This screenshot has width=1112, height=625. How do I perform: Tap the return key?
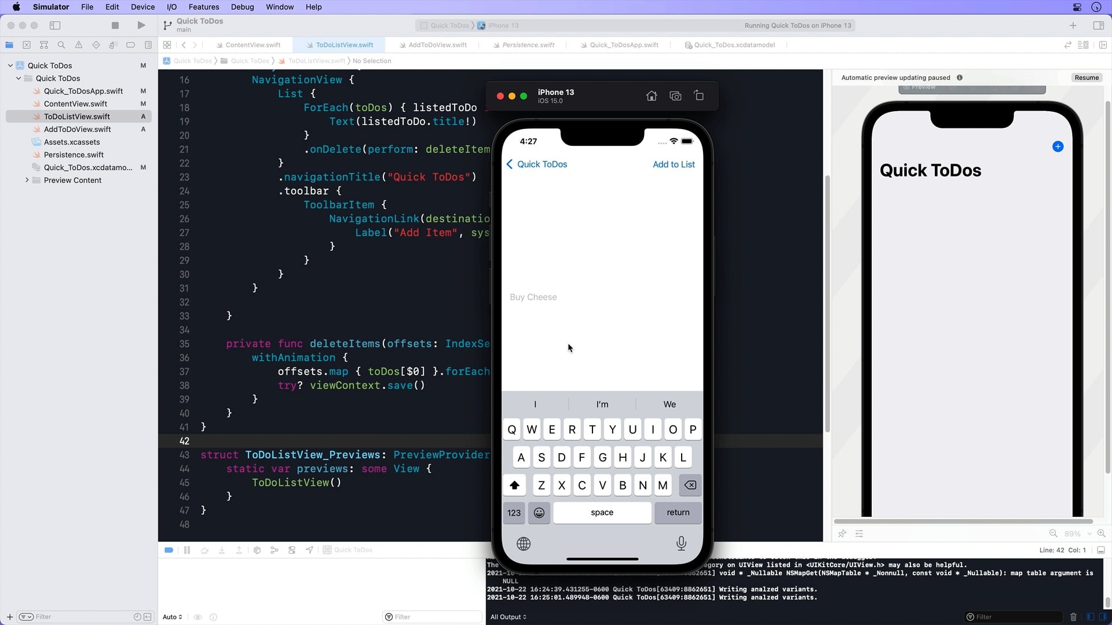(678, 513)
